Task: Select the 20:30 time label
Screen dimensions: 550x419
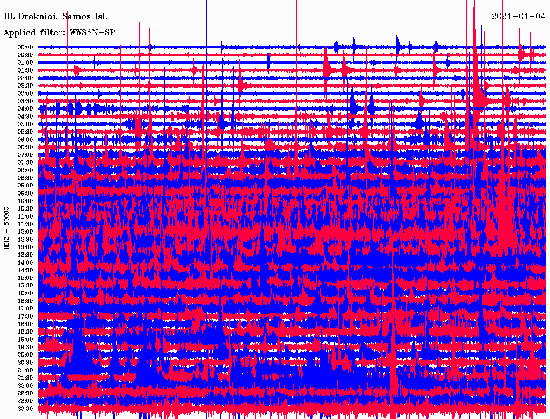Action: point(25,363)
